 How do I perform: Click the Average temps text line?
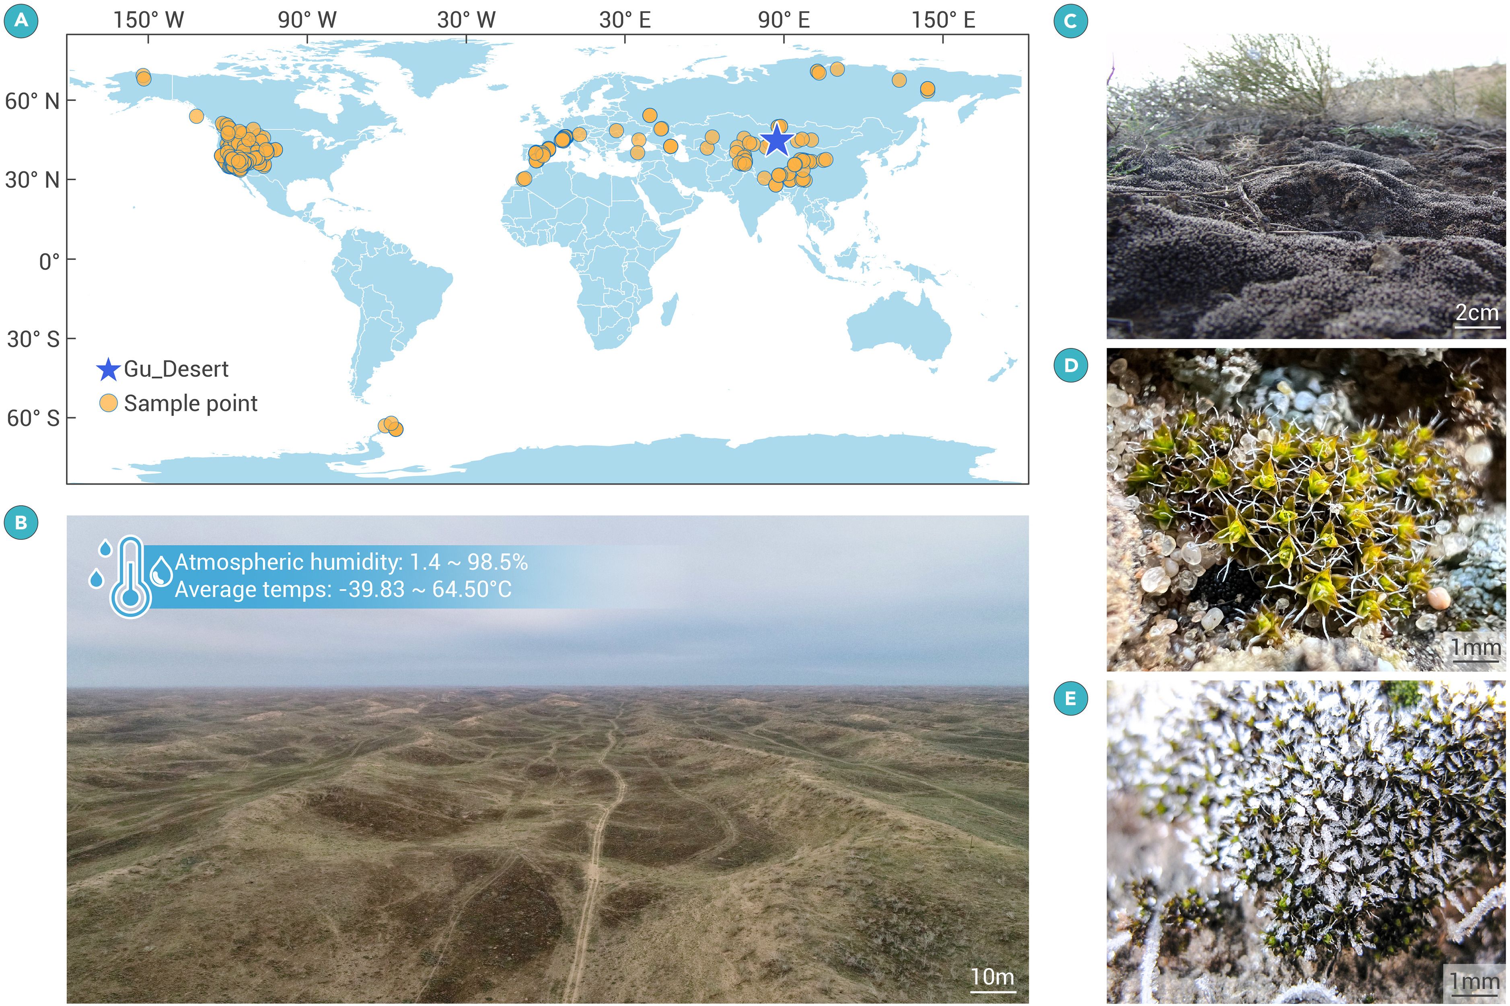pyautogui.click(x=343, y=589)
